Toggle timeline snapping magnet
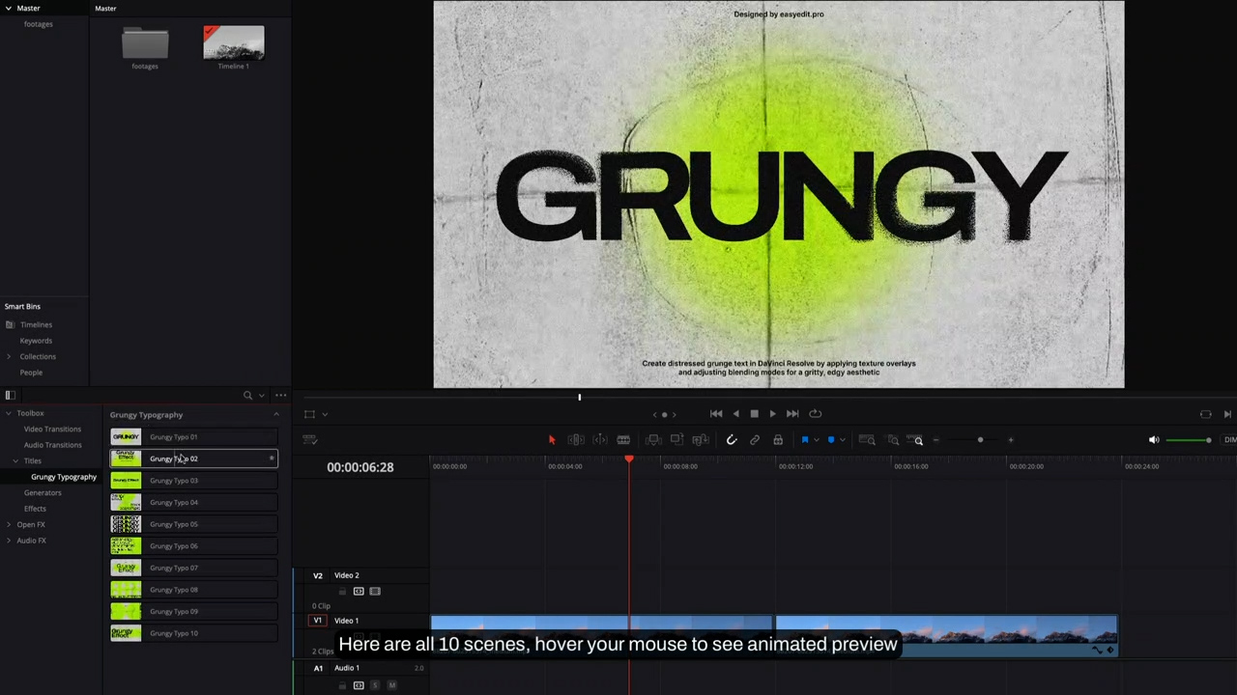Viewport: 1237px width, 695px height. coord(732,440)
